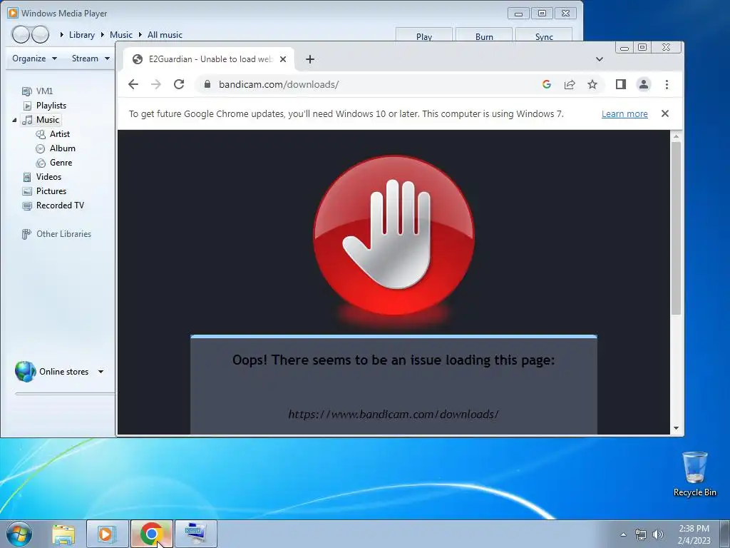Select VM1 library in sidebar
730x548 pixels.
coord(38,91)
